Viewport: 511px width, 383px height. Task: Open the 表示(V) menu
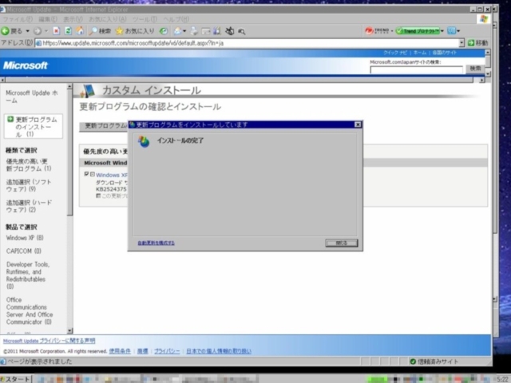[73, 19]
